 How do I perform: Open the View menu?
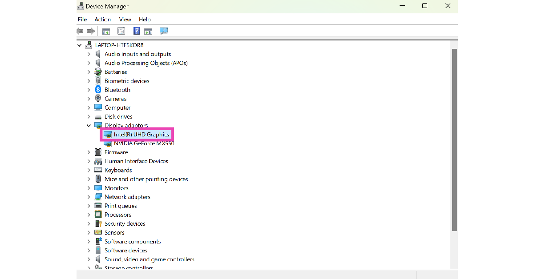pos(125,20)
